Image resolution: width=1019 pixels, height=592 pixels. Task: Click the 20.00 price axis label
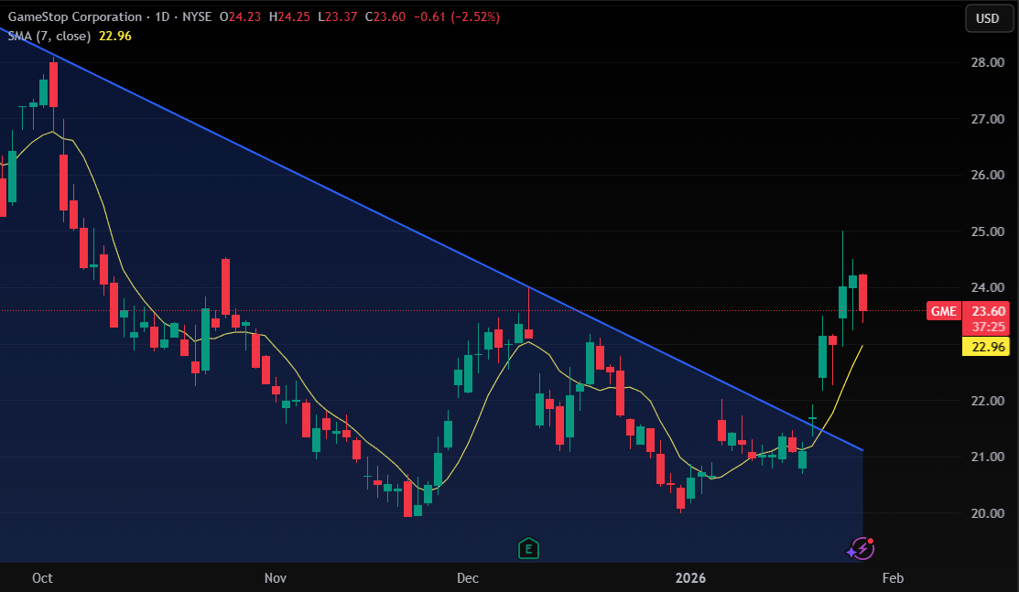click(x=987, y=513)
